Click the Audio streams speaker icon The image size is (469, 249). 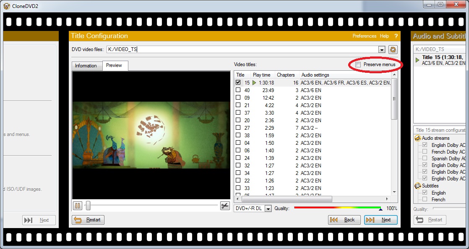(418, 138)
